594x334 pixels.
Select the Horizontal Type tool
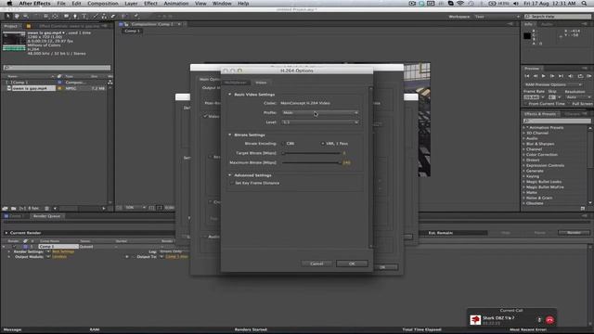click(84, 17)
